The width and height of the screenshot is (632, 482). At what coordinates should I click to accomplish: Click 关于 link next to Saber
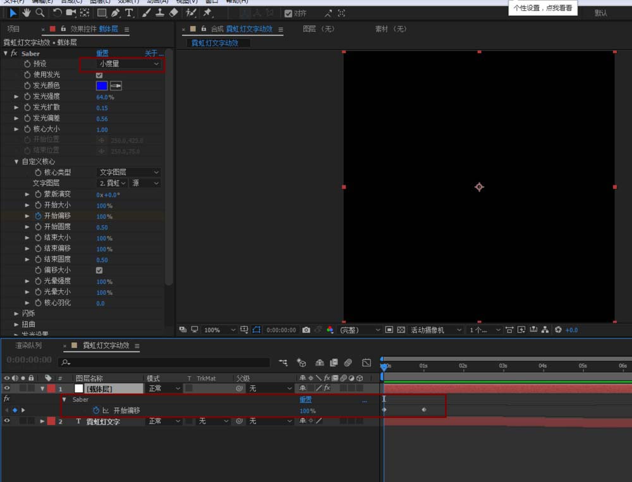[x=152, y=53]
